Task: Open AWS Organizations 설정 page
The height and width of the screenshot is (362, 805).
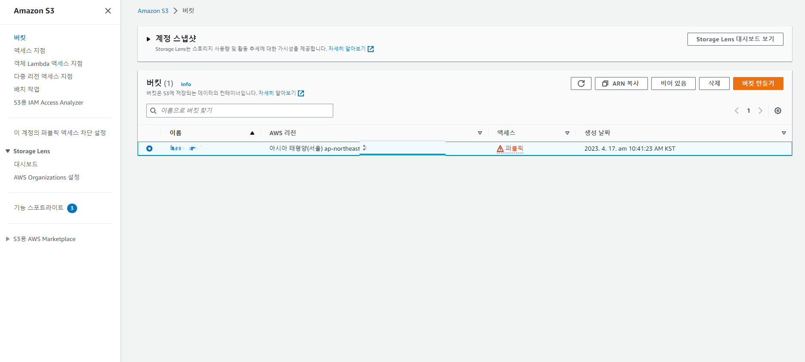Action: [x=46, y=177]
